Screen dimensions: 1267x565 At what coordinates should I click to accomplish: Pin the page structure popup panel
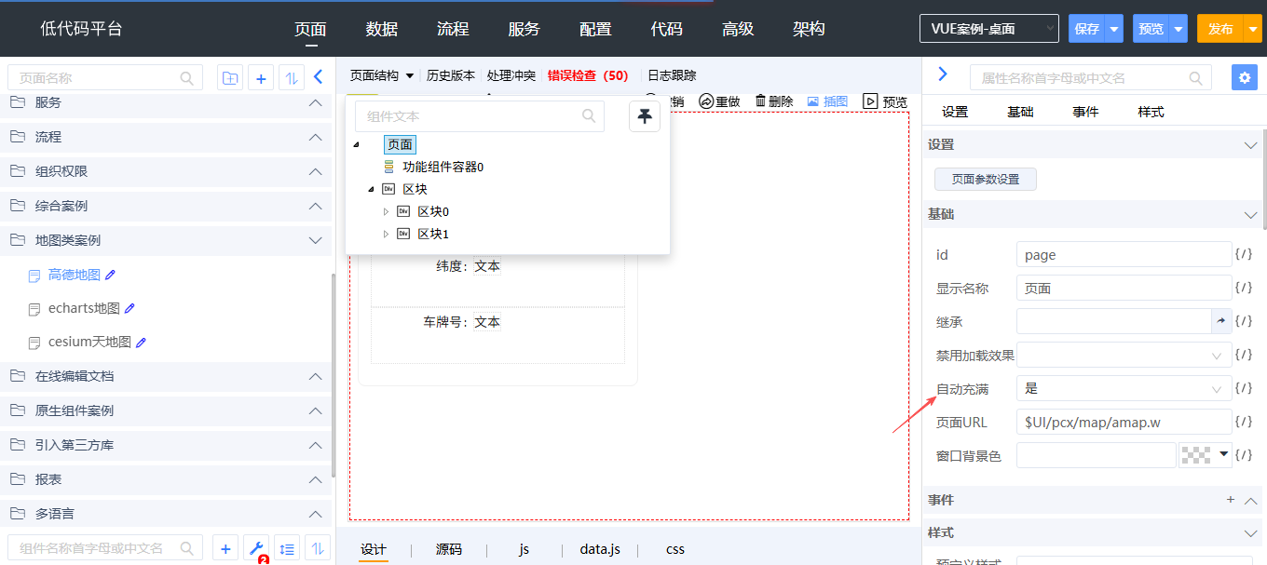click(x=645, y=116)
